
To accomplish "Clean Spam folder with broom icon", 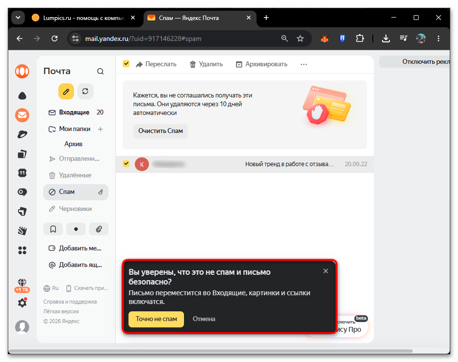I will coord(100,192).
